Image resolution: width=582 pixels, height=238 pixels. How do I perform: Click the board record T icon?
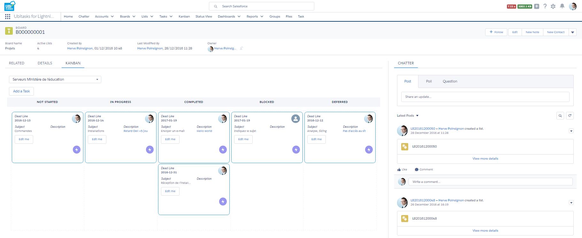click(9, 31)
